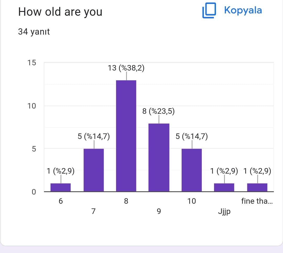The width and height of the screenshot is (283, 253).
Task: Click the 1 (%2,9) label above Jjjp bar
Action: coord(224,171)
